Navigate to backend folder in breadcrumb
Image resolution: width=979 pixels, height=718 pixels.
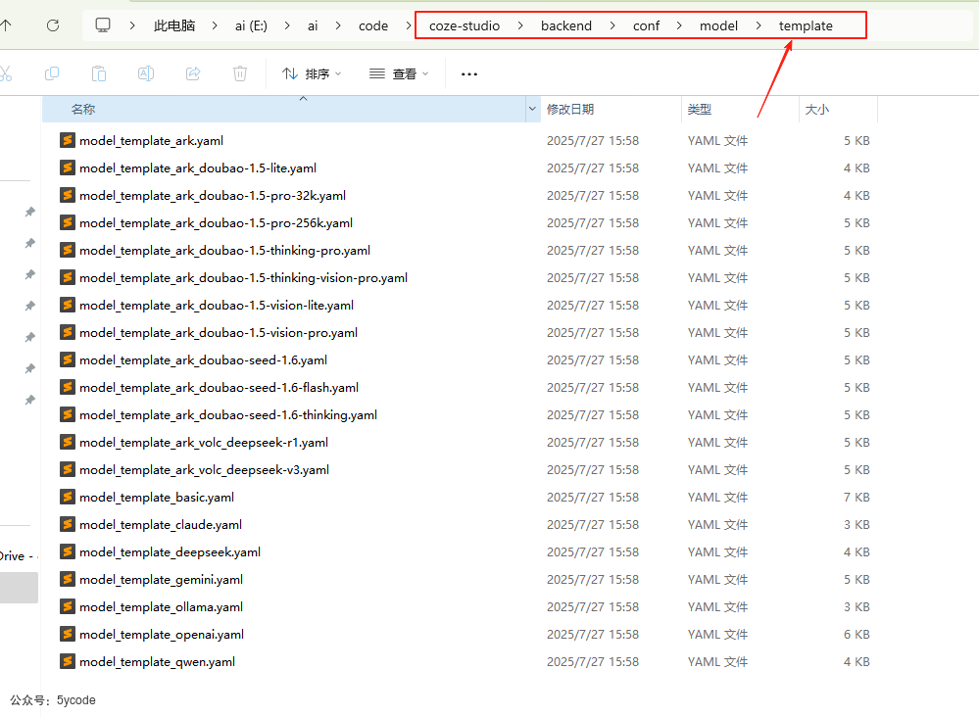[565, 25]
